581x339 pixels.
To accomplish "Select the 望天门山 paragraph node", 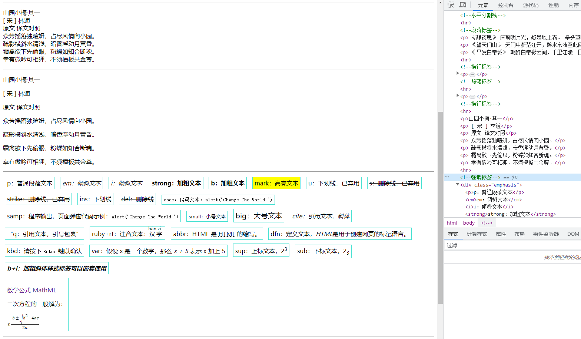I will pyautogui.click(x=520, y=45).
